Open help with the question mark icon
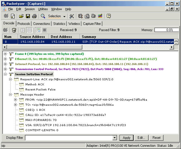The image size is (181, 149). (x=109, y=16)
